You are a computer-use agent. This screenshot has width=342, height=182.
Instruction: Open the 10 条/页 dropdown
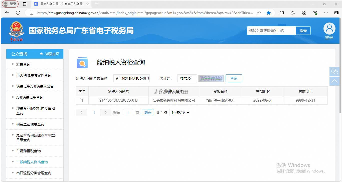[180, 113]
